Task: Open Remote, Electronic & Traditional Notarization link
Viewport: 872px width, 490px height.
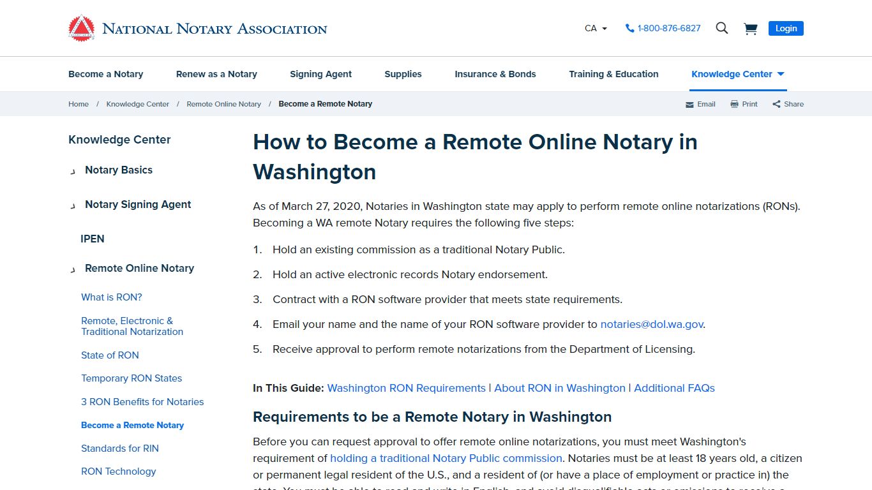Action: pos(132,326)
